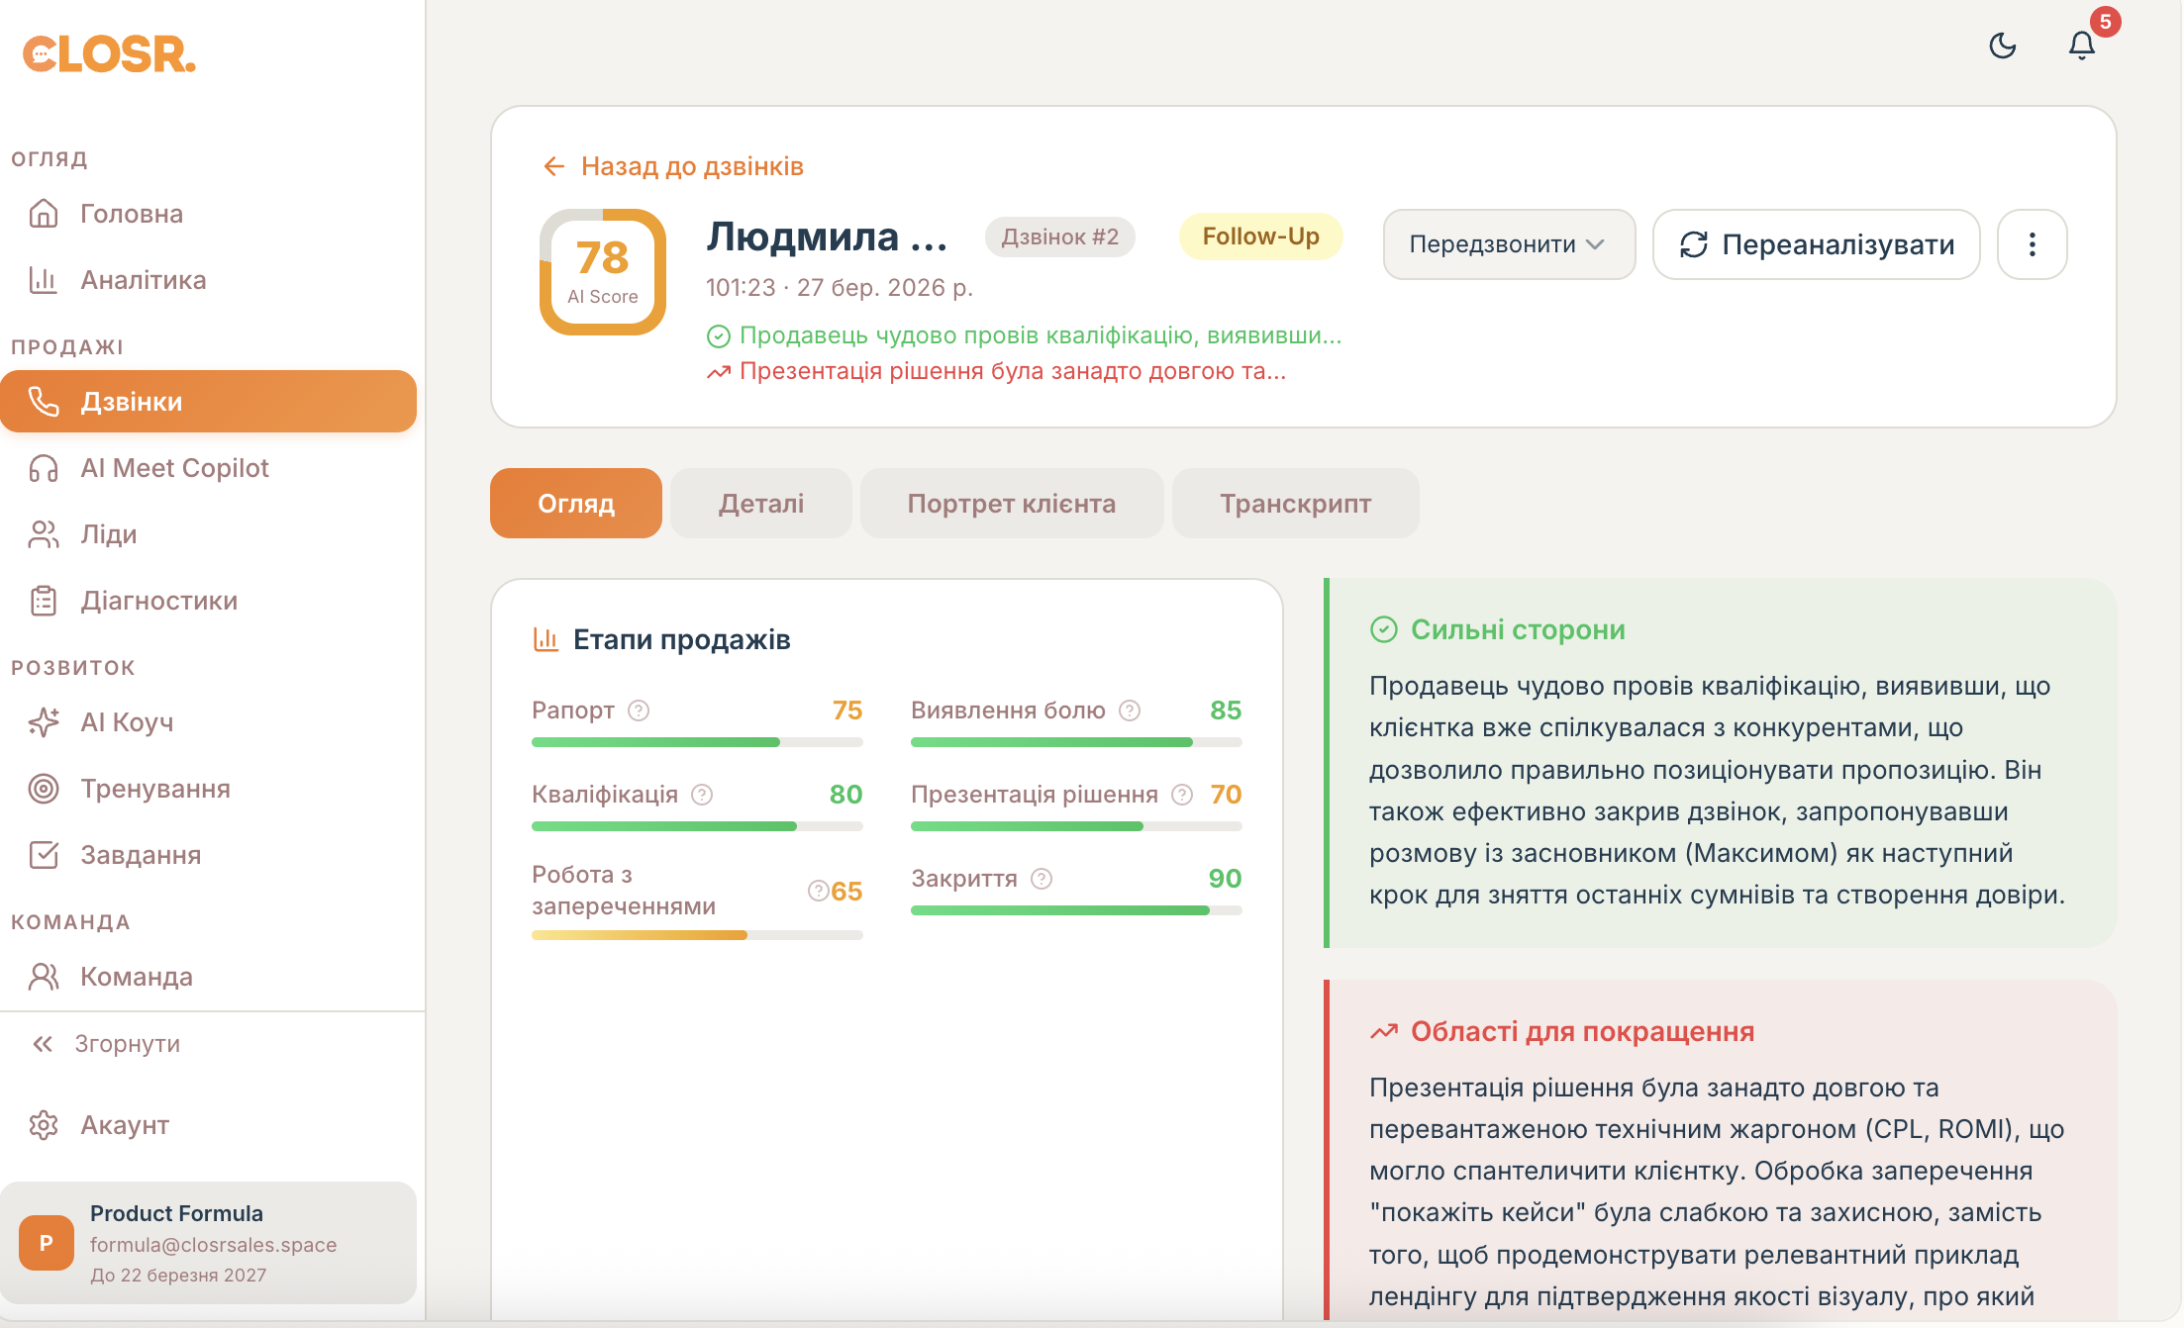This screenshot has height=1328, width=2184.
Task: Toggle dark mode moon icon
Action: coord(2002,46)
